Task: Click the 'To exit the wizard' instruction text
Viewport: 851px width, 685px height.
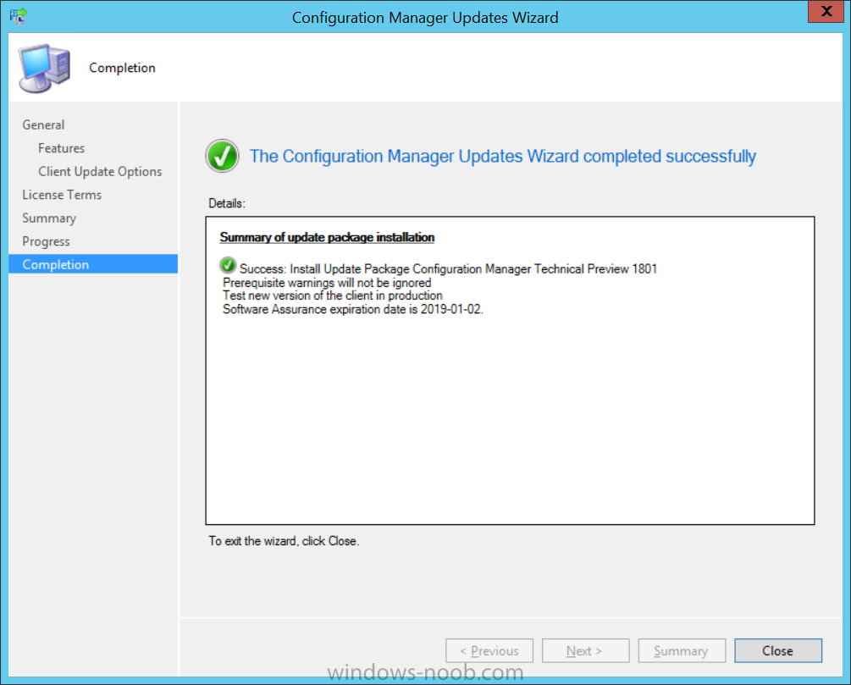Action: point(284,541)
